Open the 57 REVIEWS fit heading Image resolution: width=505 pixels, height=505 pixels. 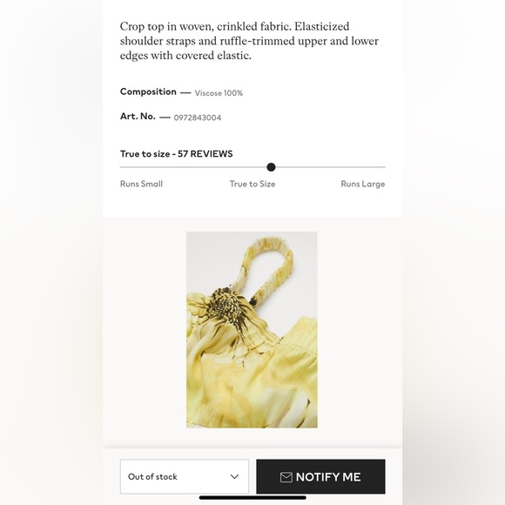pyautogui.click(x=176, y=153)
